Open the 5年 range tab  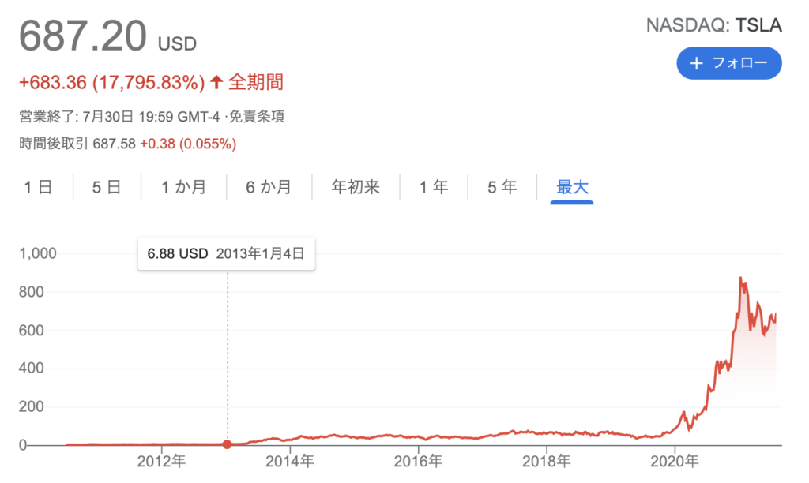502,186
